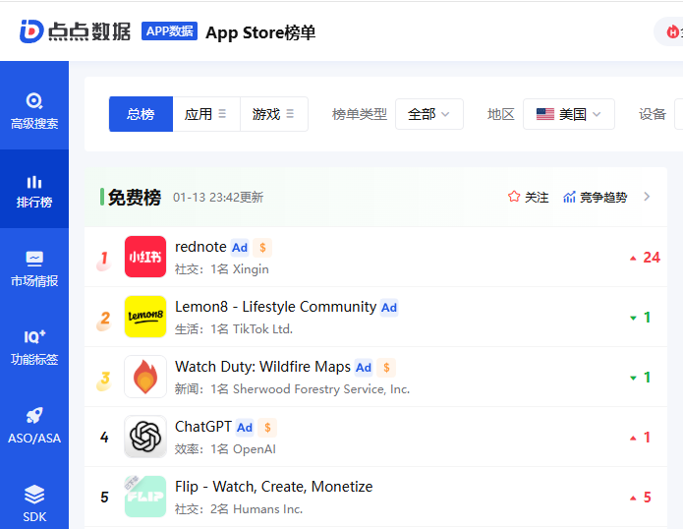
Task: Expand free chart with right chevron arrow
Action: [647, 197]
